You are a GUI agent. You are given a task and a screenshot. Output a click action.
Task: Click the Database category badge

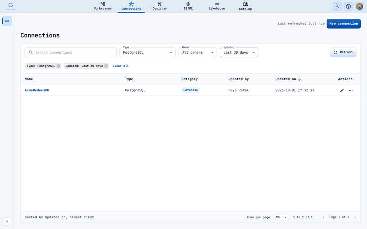[190, 90]
